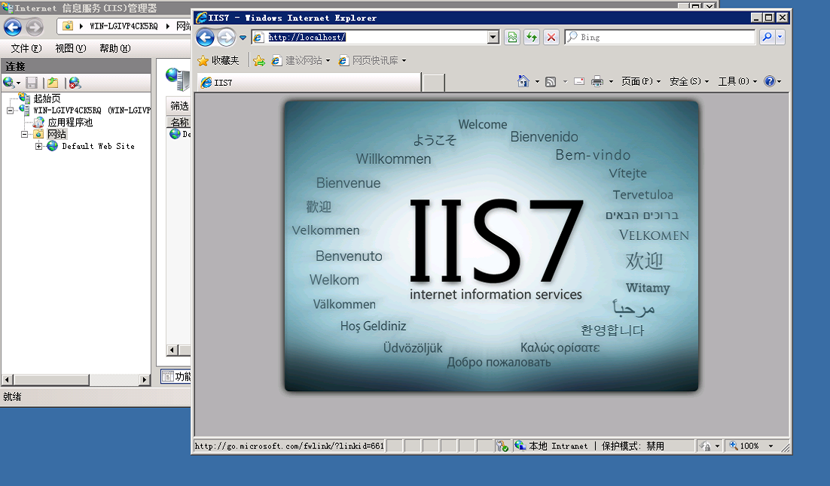The image size is (830, 486).
Task: Open the address bar dropdown arrow
Action: point(493,37)
